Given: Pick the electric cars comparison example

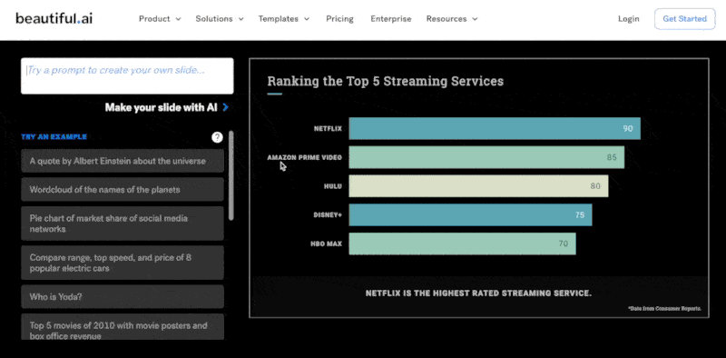Looking at the screenshot, I should (x=123, y=263).
